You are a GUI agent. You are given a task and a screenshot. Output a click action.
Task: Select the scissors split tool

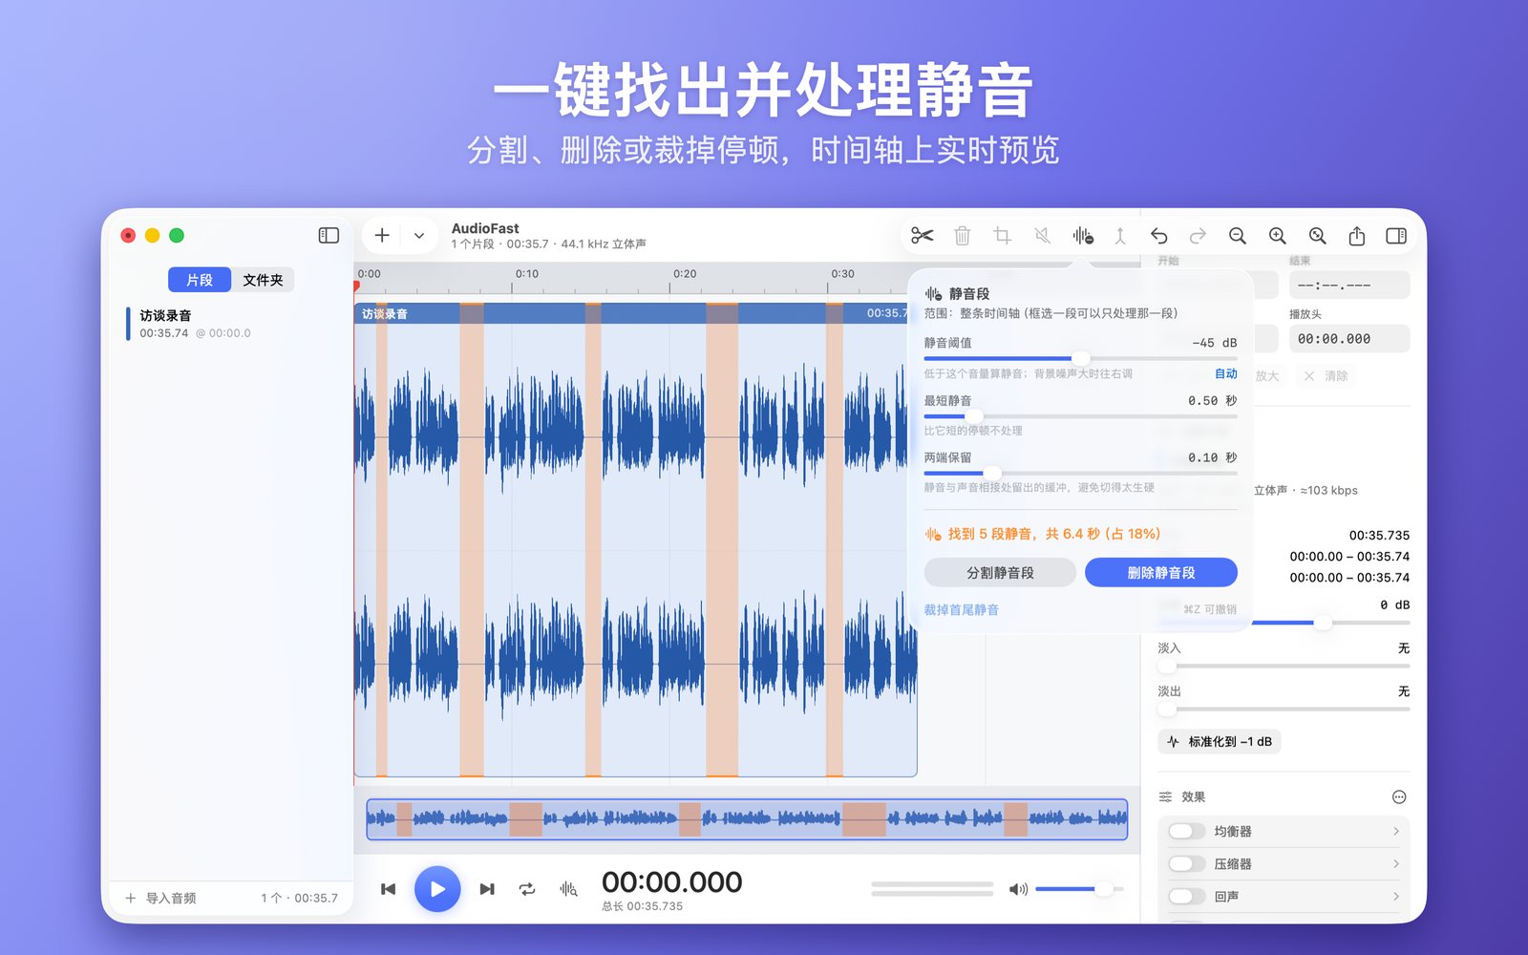(x=922, y=235)
